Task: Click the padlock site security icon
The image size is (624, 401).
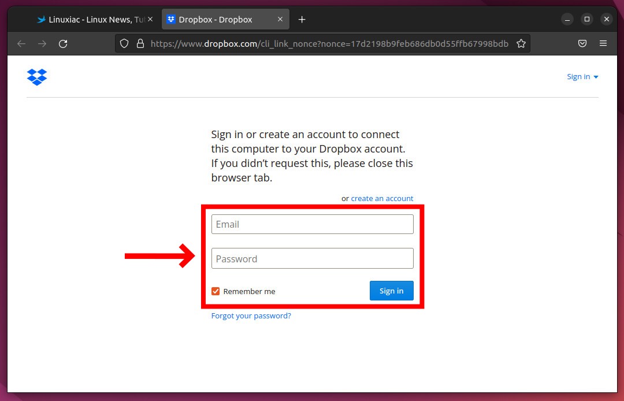Action: (140, 43)
